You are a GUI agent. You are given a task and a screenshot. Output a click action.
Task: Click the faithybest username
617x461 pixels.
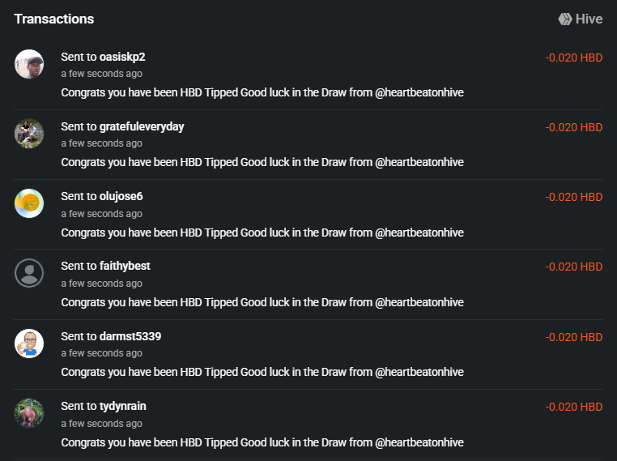125,266
